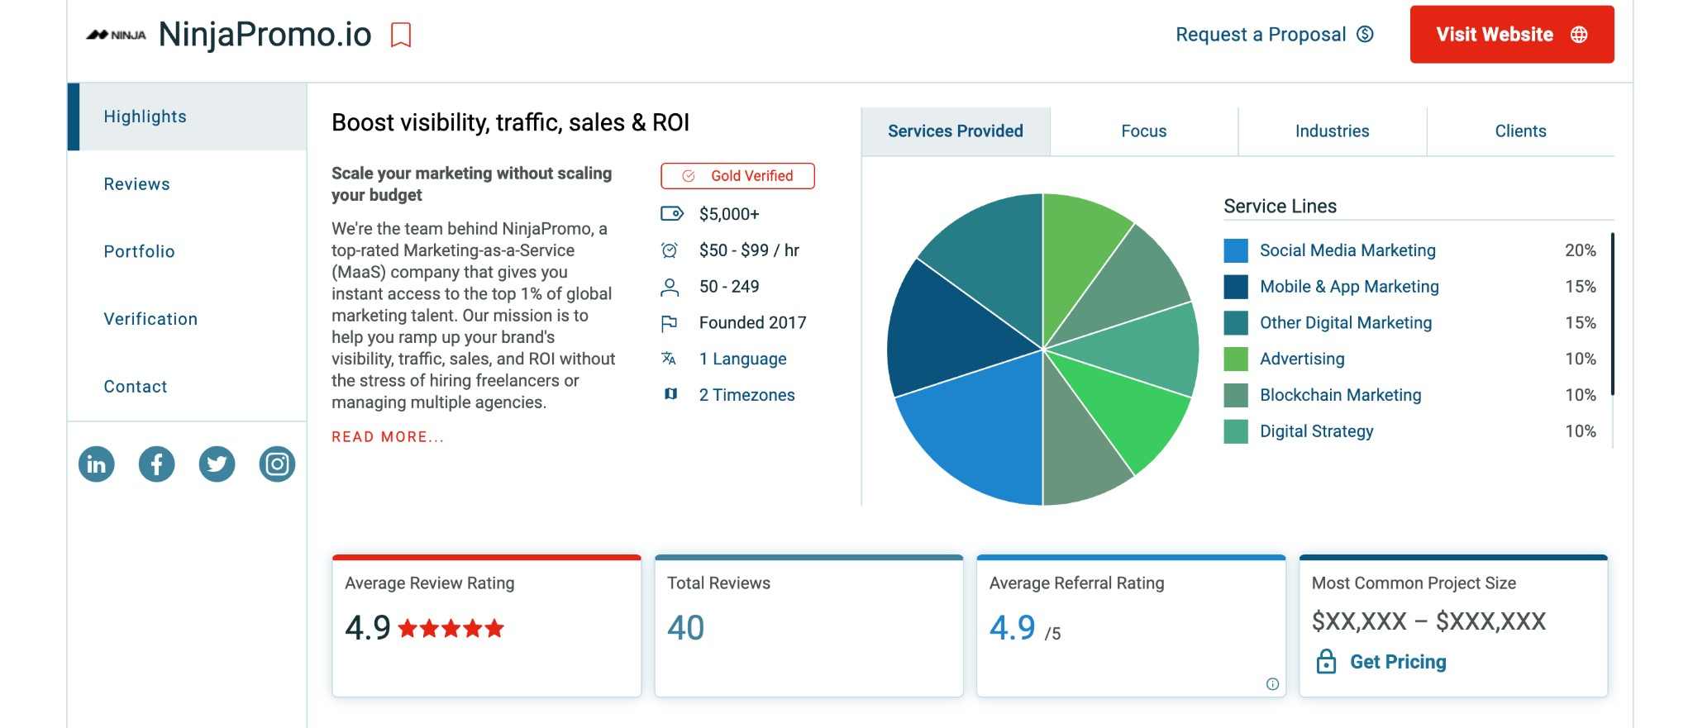Screen dimensions: 1693x728
Task: Click the dollar icon beside Request a Proposal
Action: 1365,34
